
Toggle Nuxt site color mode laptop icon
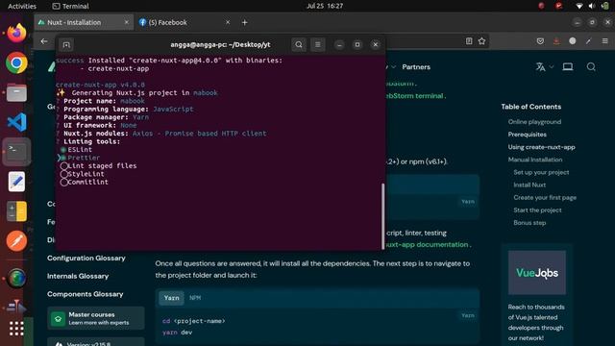coord(568,67)
